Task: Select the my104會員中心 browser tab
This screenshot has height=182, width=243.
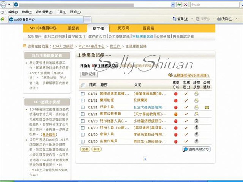Action: (x=46, y=19)
